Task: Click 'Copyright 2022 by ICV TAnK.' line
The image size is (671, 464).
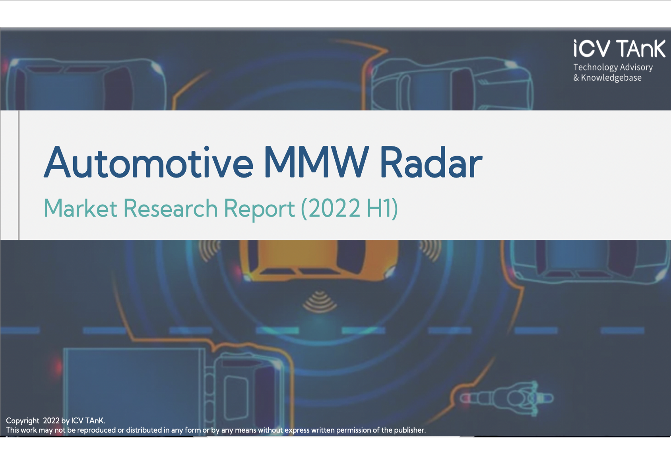Action: click(x=55, y=420)
